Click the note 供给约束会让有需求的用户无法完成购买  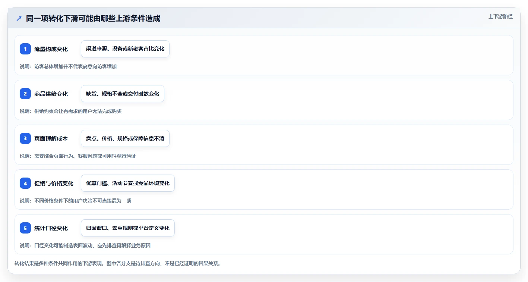coord(78,111)
